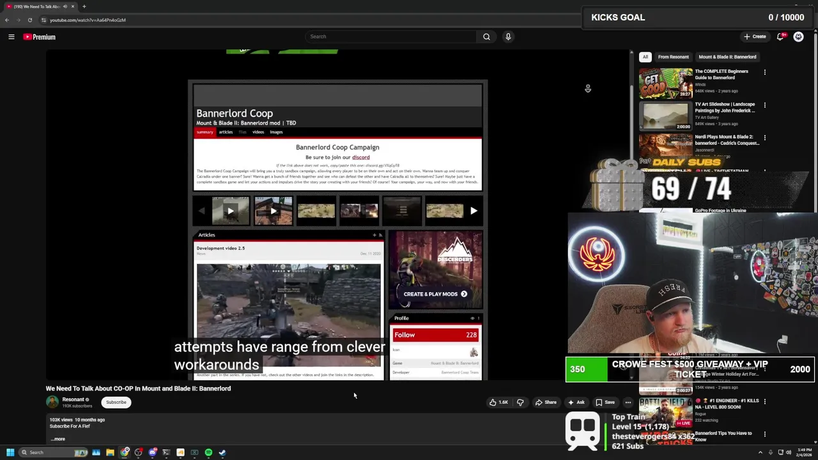This screenshot has width=818, height=460.
Task: Open the GoPro Footage in Ukraine video title
Action: coord(720,210)
